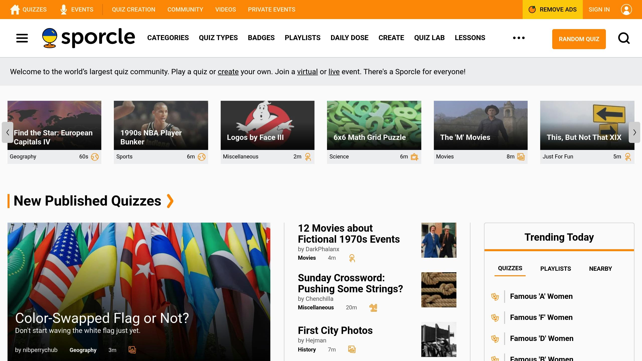Follow the 'create' link in welcome banner
The width and height of the screenshot is (642, 361).
(x=228, y=72)
